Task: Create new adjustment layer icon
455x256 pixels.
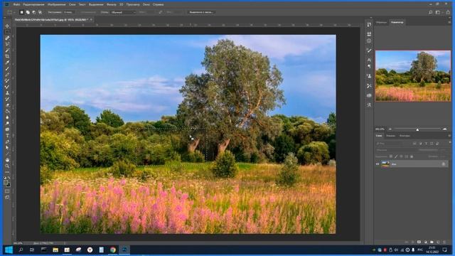Action: click(x=425, y=242)
